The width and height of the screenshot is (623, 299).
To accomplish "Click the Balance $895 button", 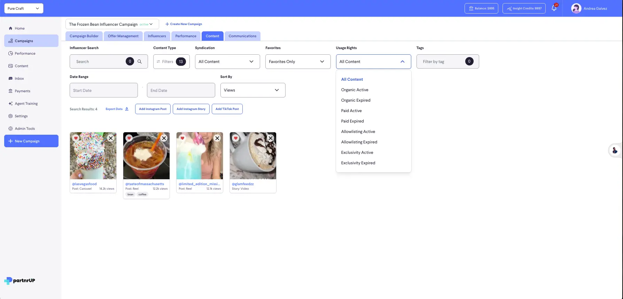I will point(481,8).
